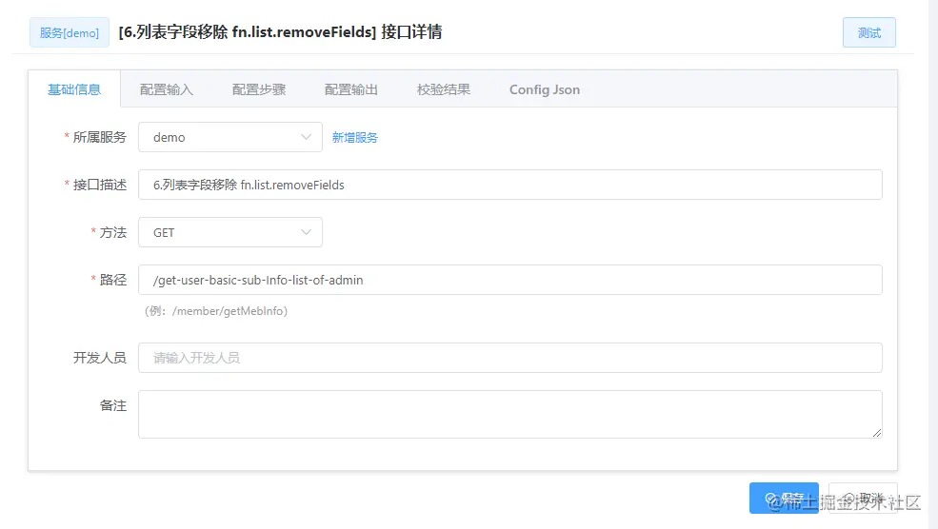Go to the 校验结果 tab
This screenshot has height=529, width=938.
click(443, 89)
